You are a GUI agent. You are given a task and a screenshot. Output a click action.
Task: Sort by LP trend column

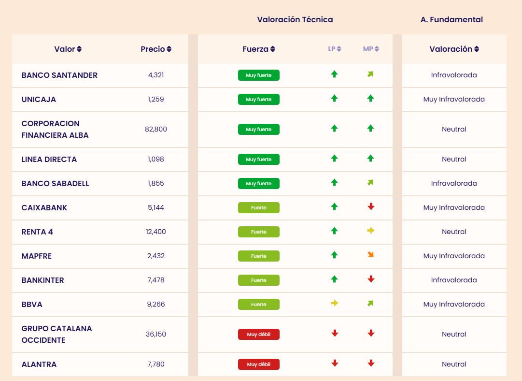coord(335,49)
